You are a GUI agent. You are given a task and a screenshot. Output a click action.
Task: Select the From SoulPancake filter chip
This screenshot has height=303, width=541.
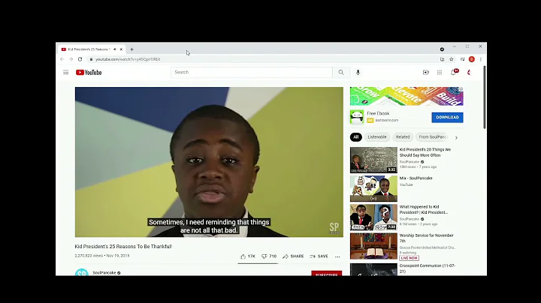[434, 137]
